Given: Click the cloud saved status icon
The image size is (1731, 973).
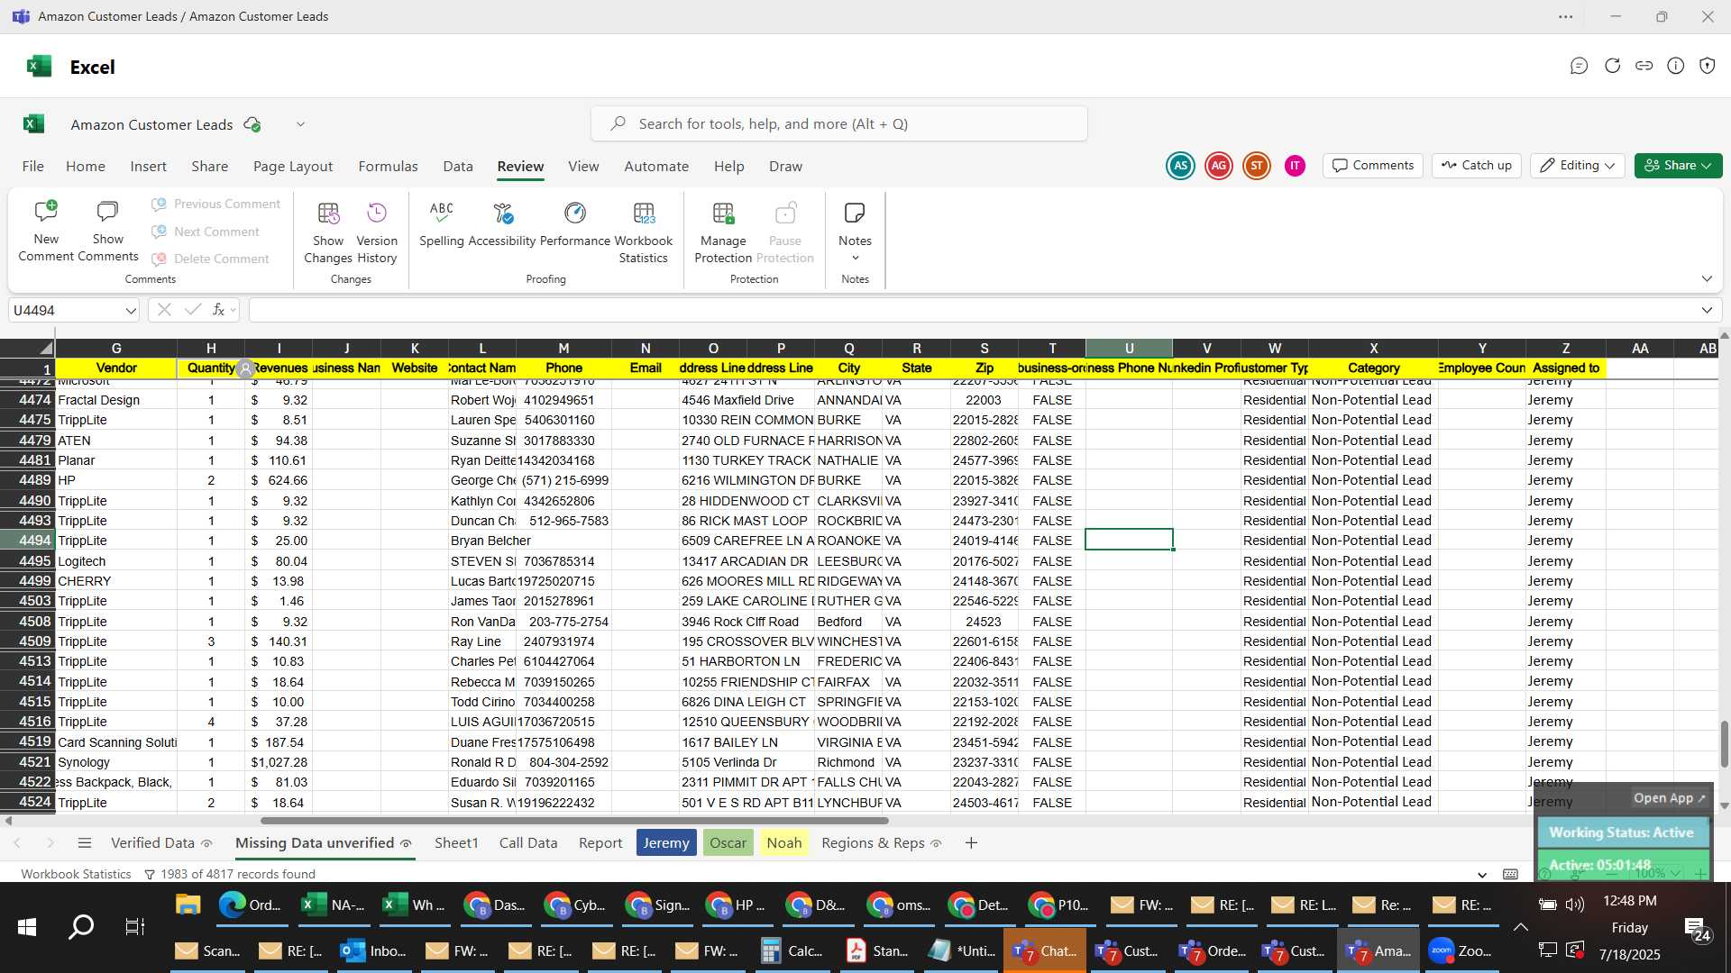Looking at the screenshot, I should tap(252, 124).
